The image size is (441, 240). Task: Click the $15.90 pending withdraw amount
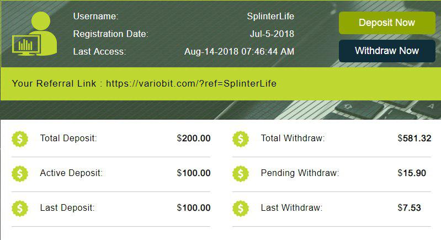point(412,173)
